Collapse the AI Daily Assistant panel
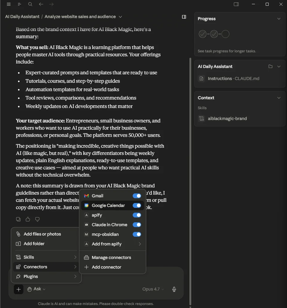Image resolution: width=287 pixels, height=308 pixels. pos(279,66)
